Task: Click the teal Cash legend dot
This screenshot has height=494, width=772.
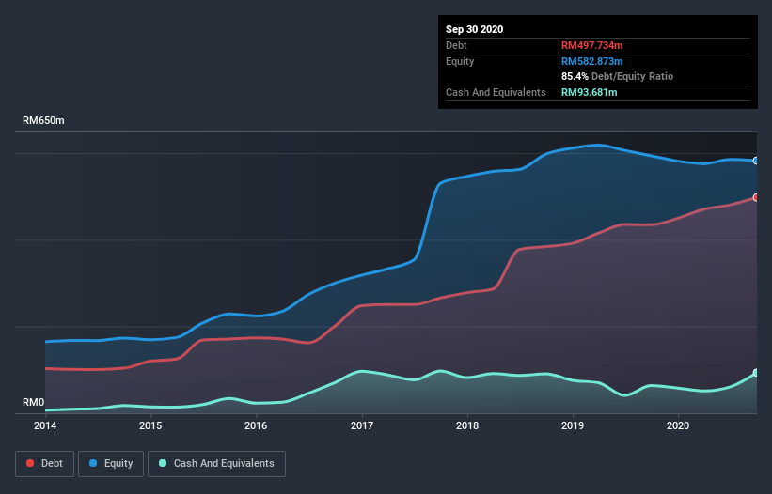Action: tap(163, 463)
